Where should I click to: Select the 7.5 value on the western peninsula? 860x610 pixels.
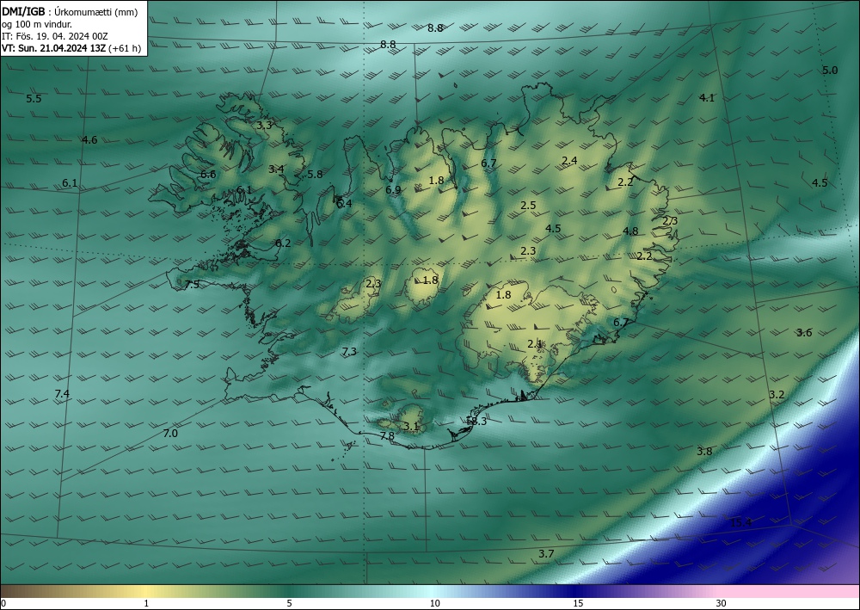(192, 285)
